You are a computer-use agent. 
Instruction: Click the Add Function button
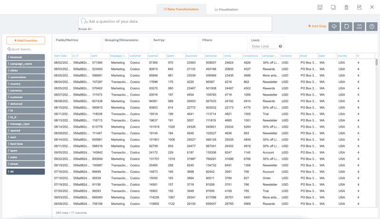click(26, 40)
